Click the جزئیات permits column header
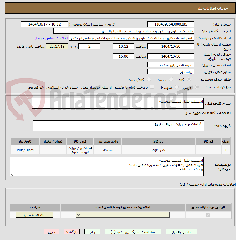 click(x=35, y=208)
